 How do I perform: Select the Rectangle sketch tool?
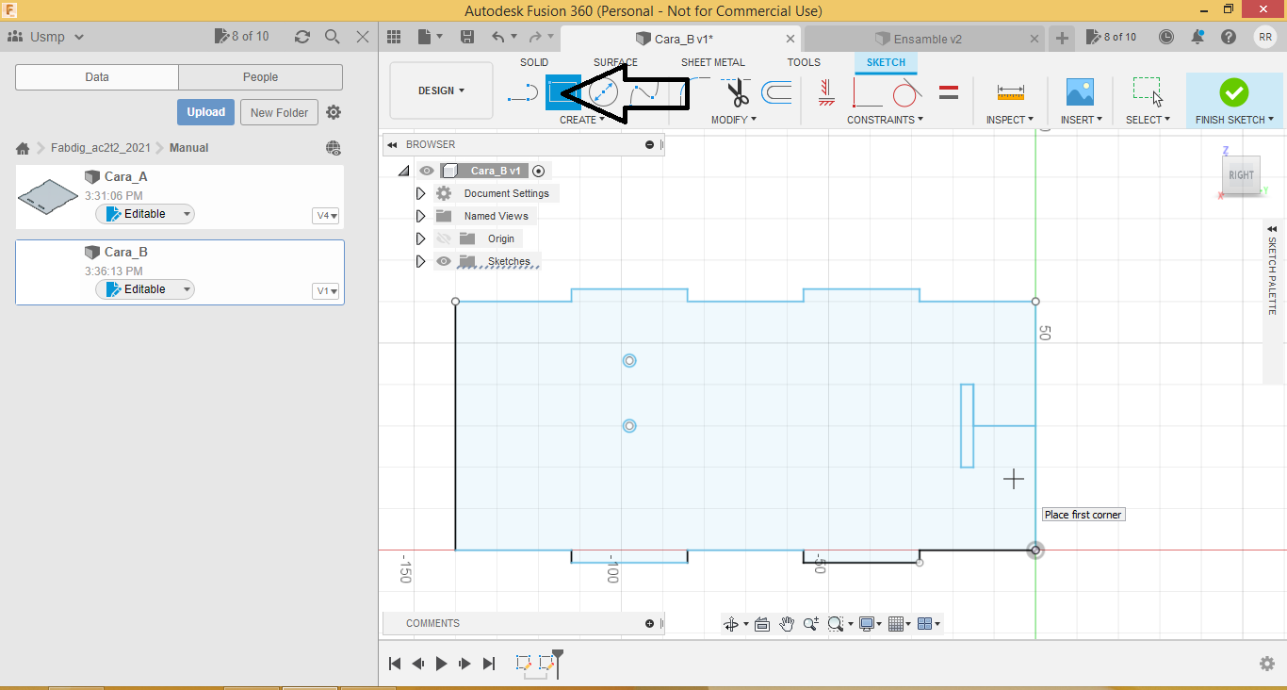pyautogui.click(x=562, y=92)
